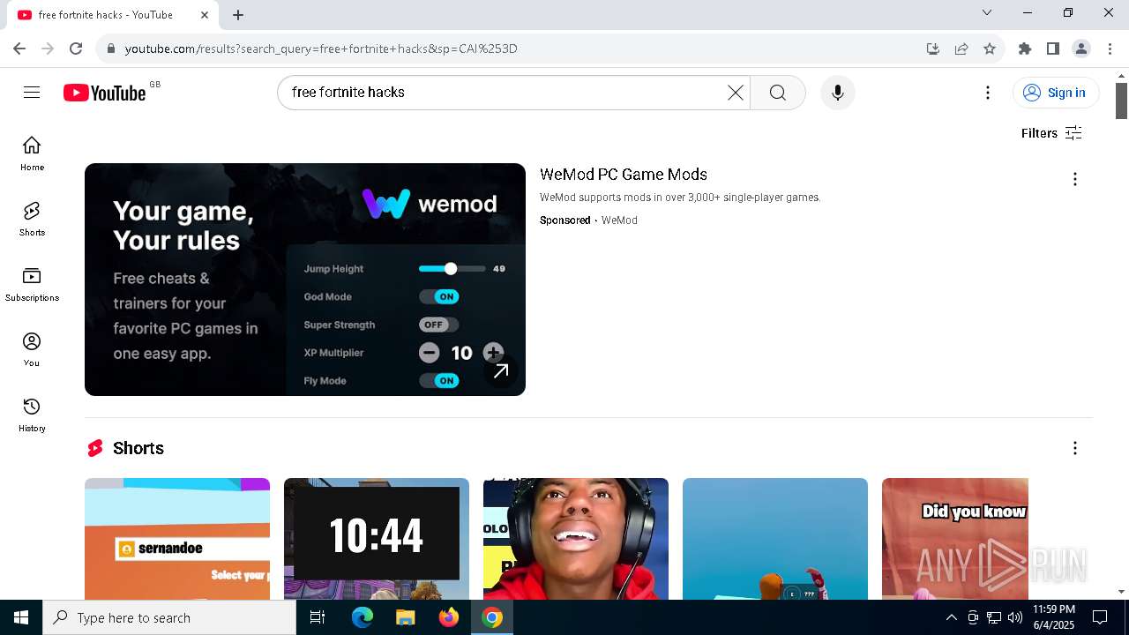Show hidden system tray icons
Viewport: 1129px width, 635px height.
951,617
